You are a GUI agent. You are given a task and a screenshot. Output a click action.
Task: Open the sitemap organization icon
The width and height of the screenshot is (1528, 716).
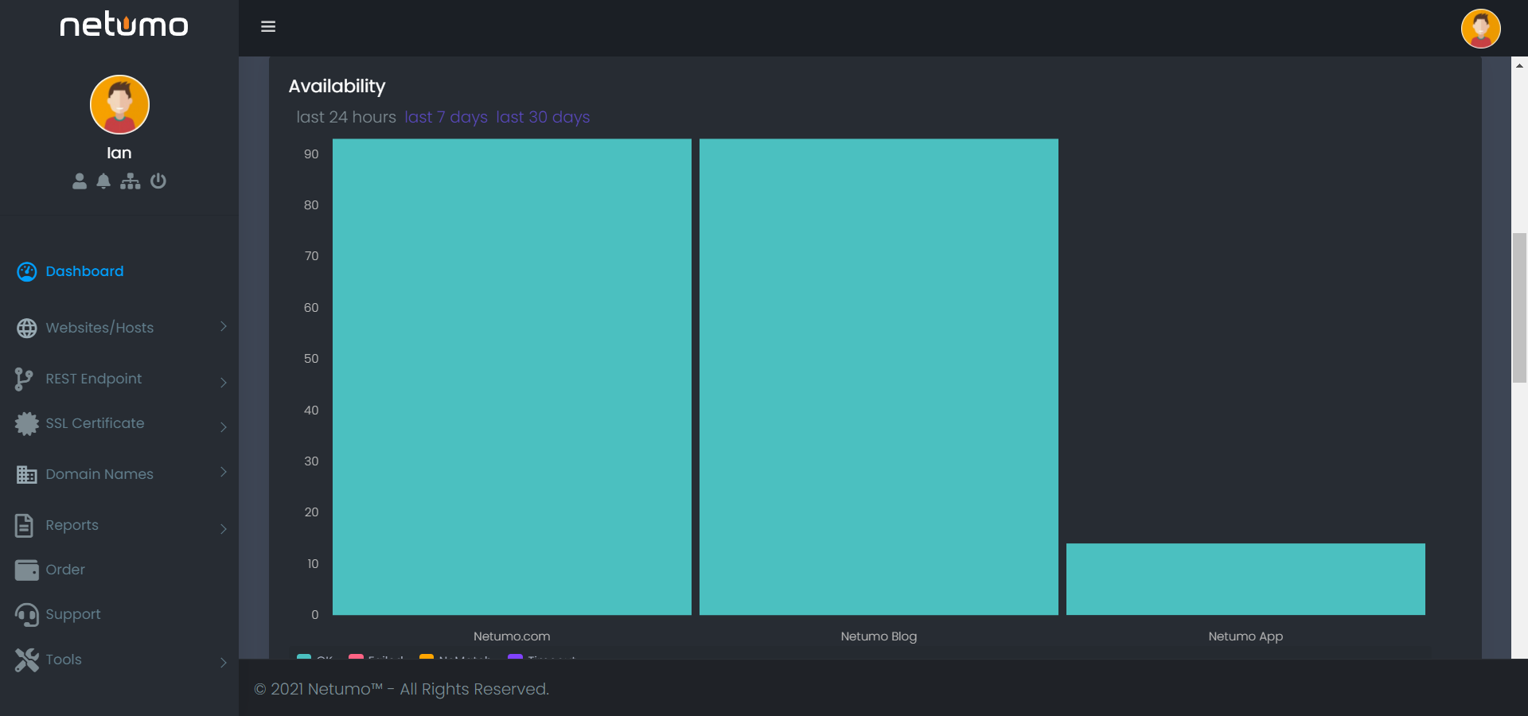[x=131, y=181]
